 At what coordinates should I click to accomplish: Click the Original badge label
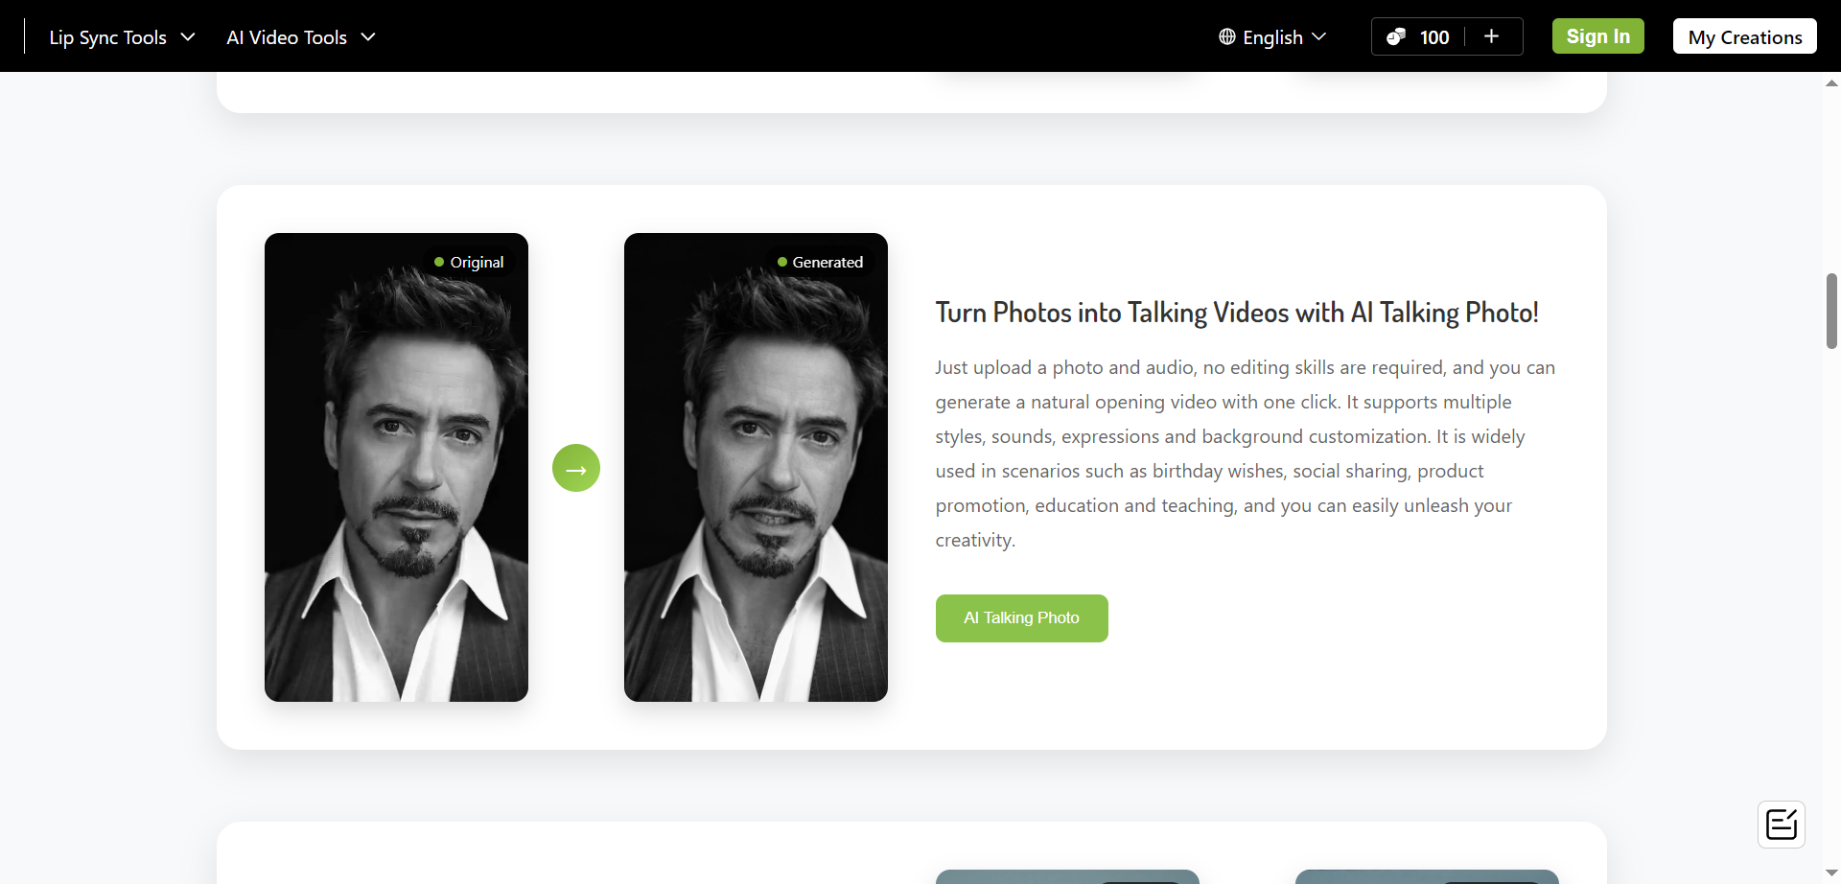tap(469, 262)
